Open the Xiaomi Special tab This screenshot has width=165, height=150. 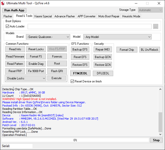[x=43, y=16]
